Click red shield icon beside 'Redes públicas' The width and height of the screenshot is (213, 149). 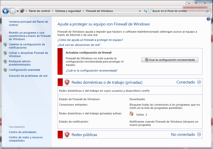(x=67, y=135)
